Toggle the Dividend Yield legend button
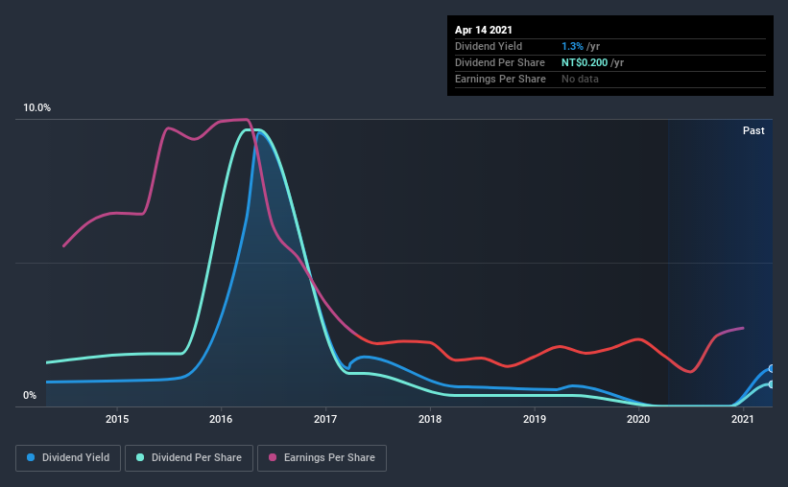 click(68, 458)
